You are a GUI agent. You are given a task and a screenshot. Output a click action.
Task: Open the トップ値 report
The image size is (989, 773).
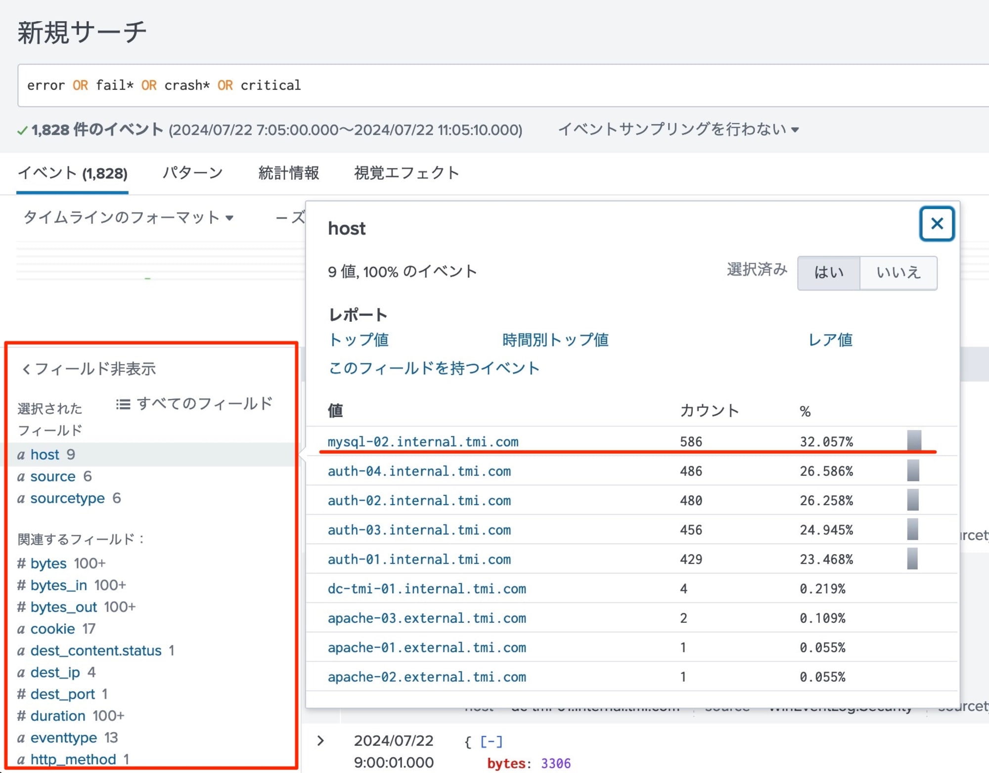(359, 340)
